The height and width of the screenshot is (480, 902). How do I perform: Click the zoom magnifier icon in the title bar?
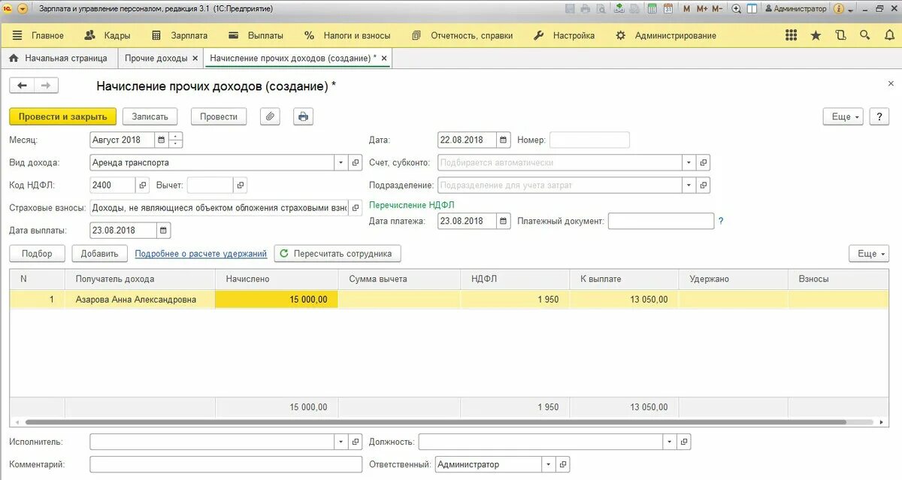(736, 8)
